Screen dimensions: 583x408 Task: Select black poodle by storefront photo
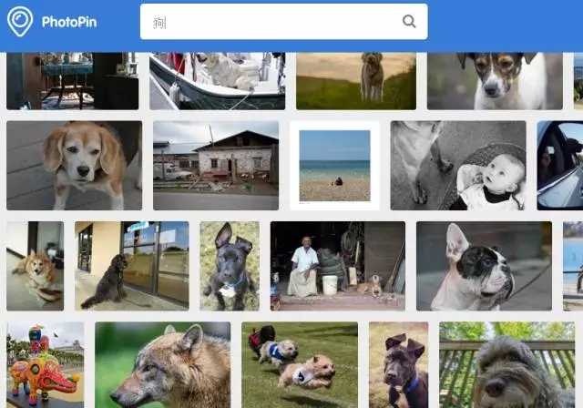[x=132, y=266]
